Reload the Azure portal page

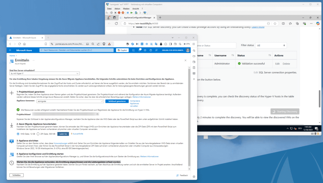(x=20, y=44)
